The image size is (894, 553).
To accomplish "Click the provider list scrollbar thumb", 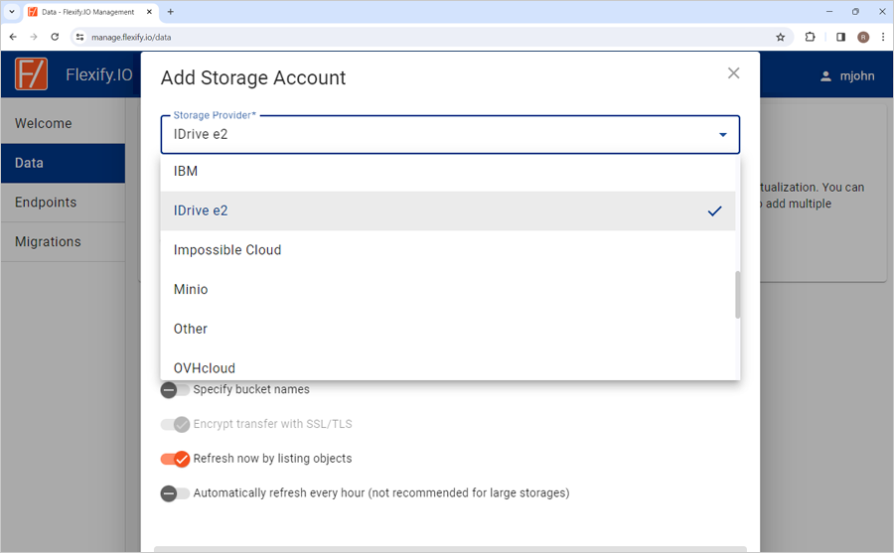I will 738,295.
